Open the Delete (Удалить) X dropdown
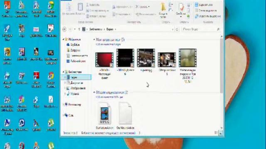Viewport: 266px width, 149px height. [x=149, y=7]
